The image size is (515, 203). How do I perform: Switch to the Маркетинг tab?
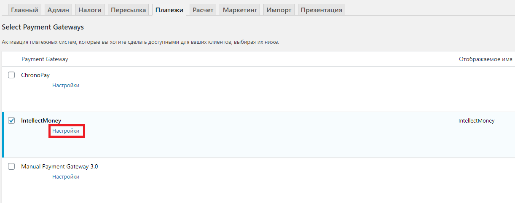pyautogui.click(x=240, y=10)
